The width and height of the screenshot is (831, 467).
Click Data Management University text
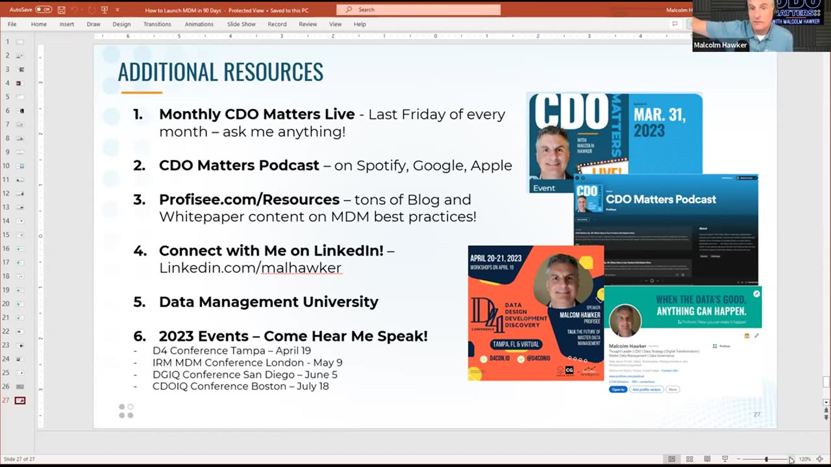pyautogui.click(x=269, y=302)
